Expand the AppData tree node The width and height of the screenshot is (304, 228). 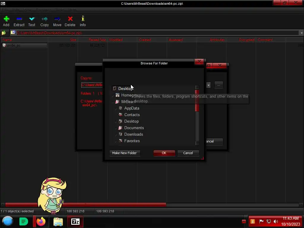[116, 109]
